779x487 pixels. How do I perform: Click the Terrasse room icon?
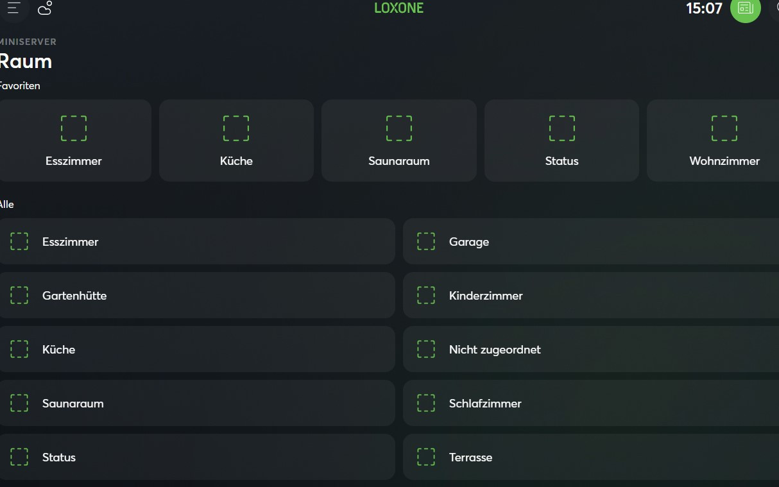tap(426, 457)
